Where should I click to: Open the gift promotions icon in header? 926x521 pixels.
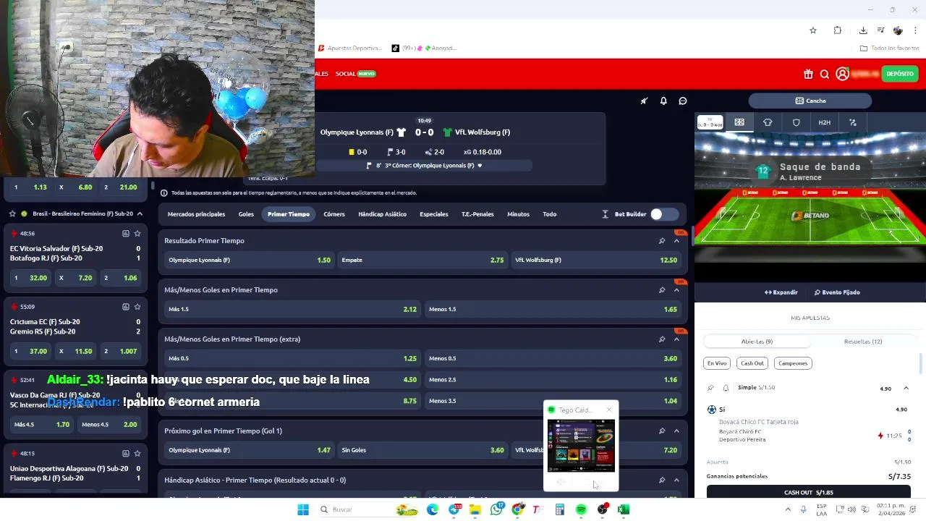pos(808,74)
